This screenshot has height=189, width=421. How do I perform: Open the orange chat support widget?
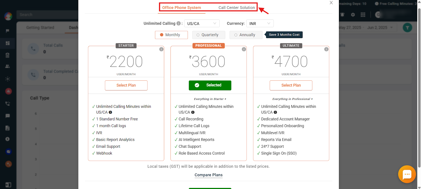(407, 174)
